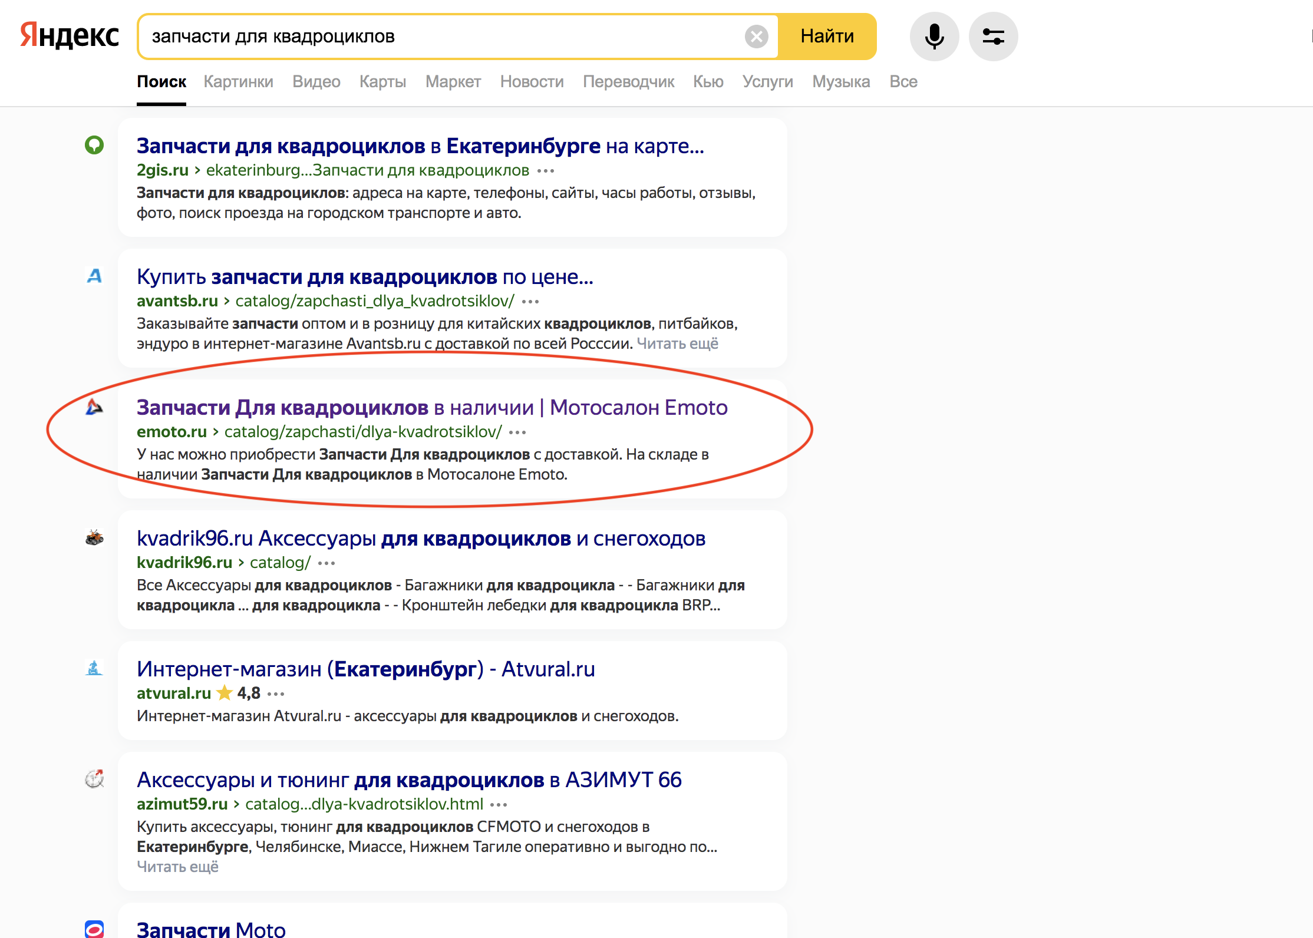Image resolution: width=1313 pixels, height=938 pixels.
Task: Switch to the Картинки tab
Action: click(x=238, y=81)
